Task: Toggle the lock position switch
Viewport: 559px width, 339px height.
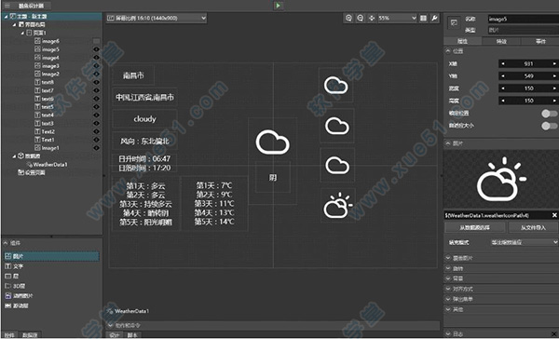Action: click(549, 114)
